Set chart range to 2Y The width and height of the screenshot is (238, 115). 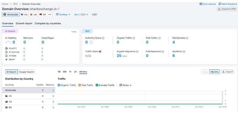coord(76,72)
